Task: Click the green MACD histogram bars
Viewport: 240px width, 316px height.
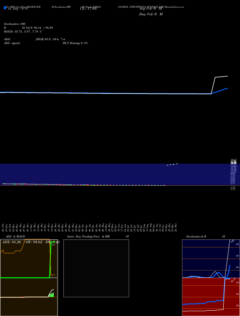Action: click(51, 295)
